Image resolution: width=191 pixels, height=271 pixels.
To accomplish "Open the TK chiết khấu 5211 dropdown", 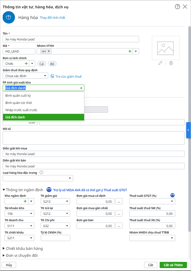I will (31, 238).
